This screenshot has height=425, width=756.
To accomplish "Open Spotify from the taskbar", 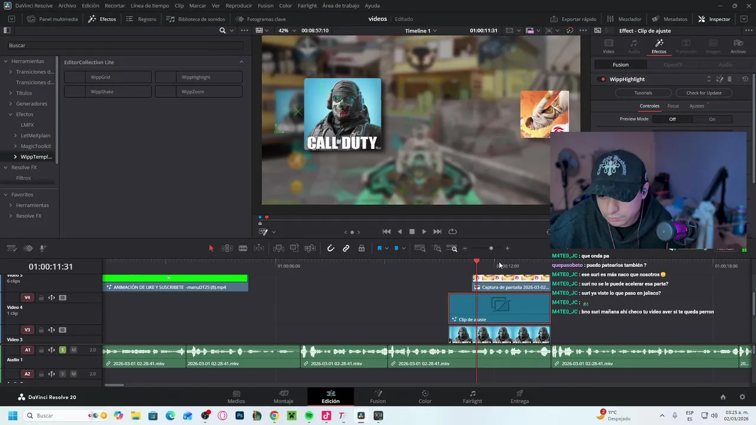I will pyautogui.click(x=309, y=416).
